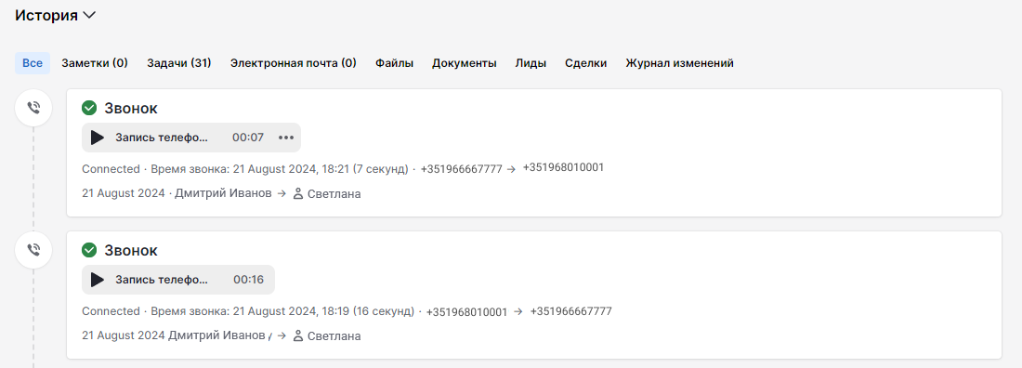Open the Электронная почта (0) tab
The width and height of the screenshot is (1022, 368).
pyautogui.click(x=294, y=63)
